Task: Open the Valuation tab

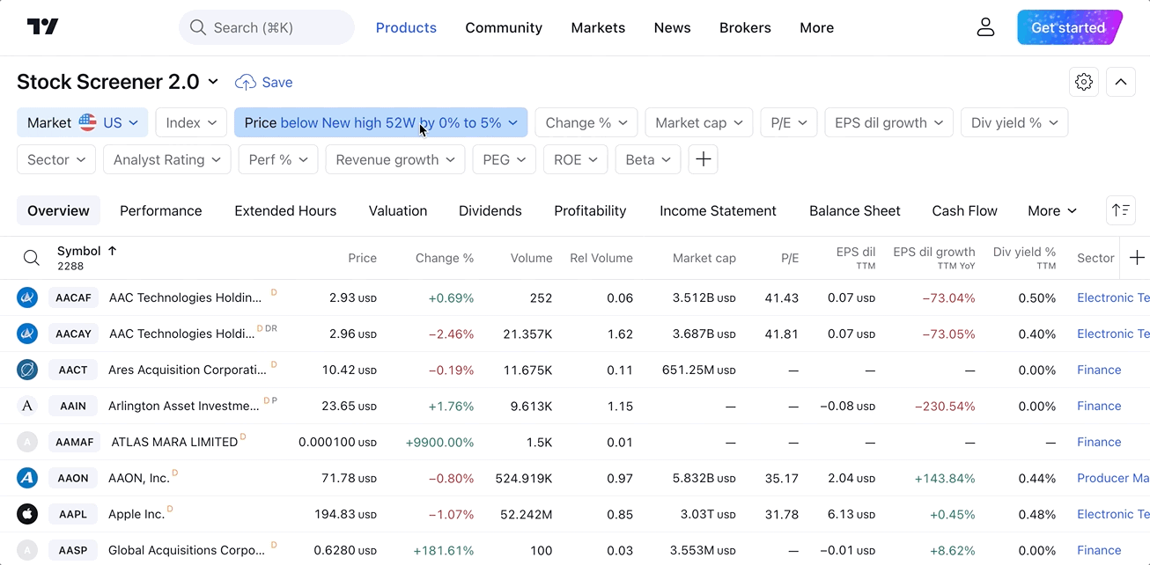Action: tap(398, 210)
